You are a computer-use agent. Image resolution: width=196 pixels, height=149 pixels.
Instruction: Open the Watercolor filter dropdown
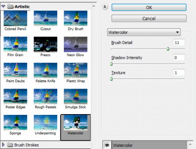pos(144,32)
